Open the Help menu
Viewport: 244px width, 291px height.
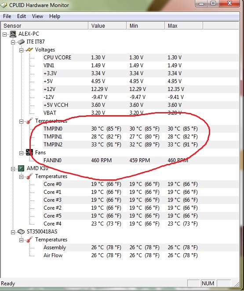(55, 16)
